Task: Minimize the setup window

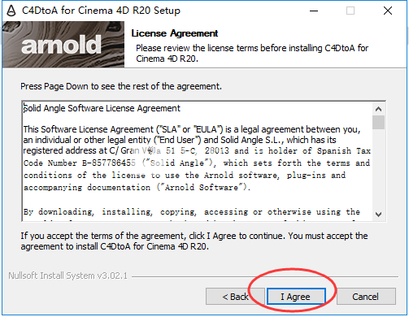Action: (x=314, y=11)
